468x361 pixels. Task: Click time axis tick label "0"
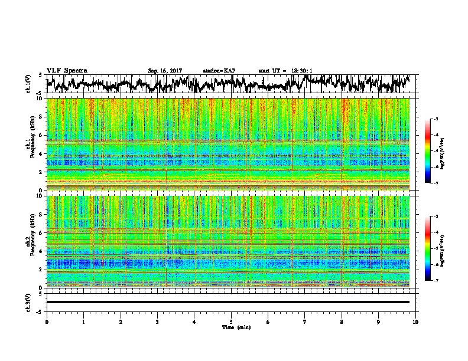(x=47, y=322)
